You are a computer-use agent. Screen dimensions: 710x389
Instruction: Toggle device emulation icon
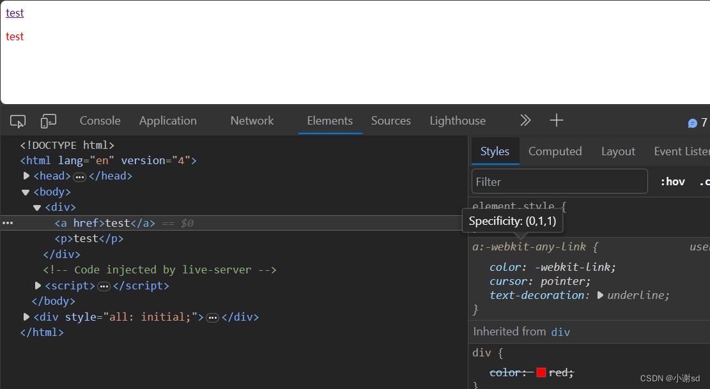click(49, 121)
